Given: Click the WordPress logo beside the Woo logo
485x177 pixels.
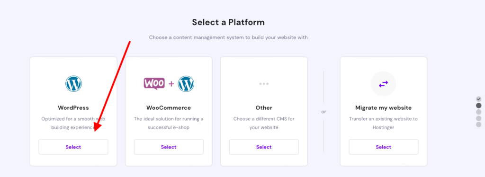Looking at the screenshot, I should pos(186,84).
